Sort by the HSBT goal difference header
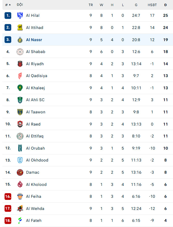The image size is (173, 227). (152, 5)
